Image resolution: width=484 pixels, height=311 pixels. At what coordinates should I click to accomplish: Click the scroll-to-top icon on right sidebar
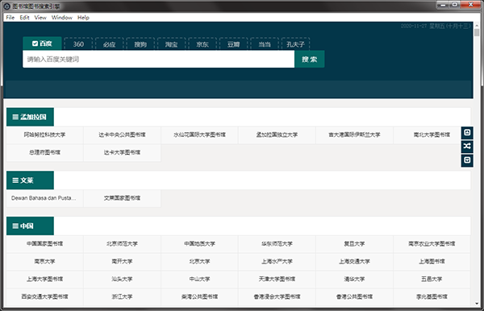467,132
